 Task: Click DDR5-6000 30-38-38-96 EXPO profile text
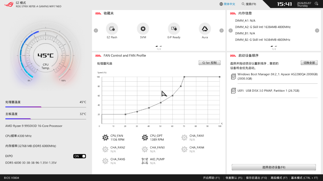tap(31, 163)
